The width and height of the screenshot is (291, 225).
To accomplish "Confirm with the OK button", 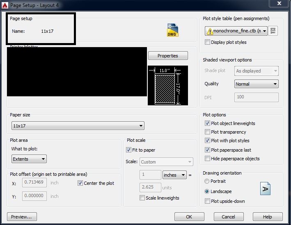I will pyautogui.click(x=189, y=217).
